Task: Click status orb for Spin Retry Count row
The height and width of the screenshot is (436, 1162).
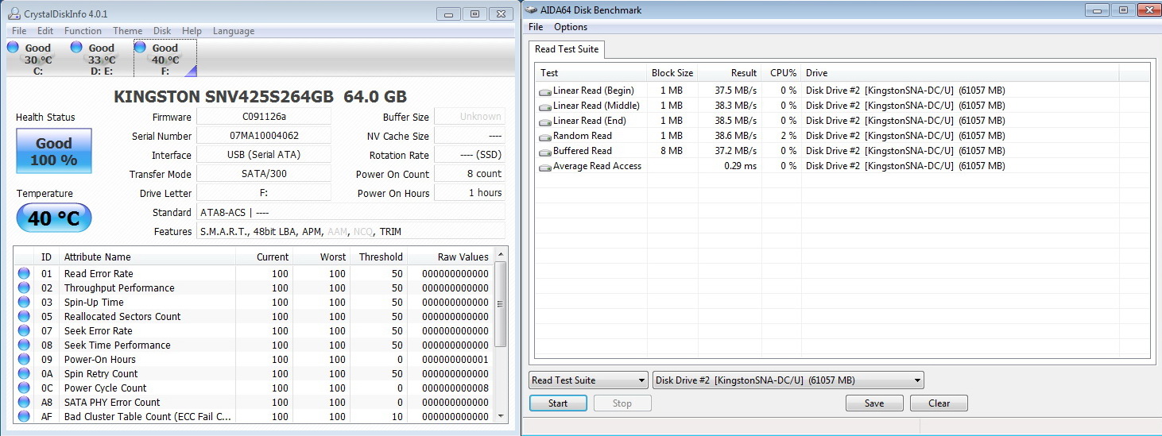Action: pos(25,373)
